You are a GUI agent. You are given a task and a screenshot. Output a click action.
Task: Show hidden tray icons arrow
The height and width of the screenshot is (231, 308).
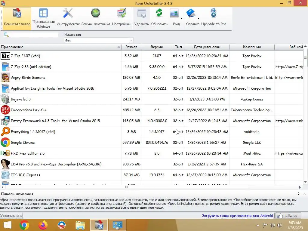pos(258,225)
